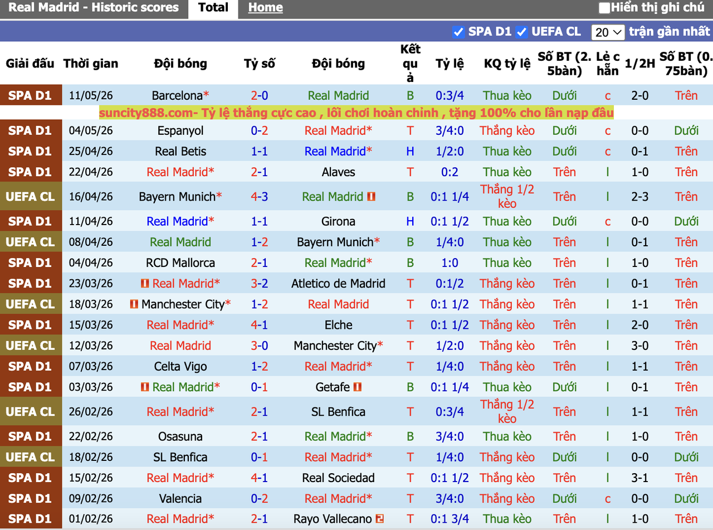Open the Celta Vigo team link
The image size is (713, 530).
click(180, 366)
